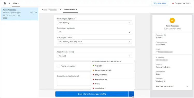Click the Device type value Other
This screenshot has height=98, width=194.
(158, 74)
